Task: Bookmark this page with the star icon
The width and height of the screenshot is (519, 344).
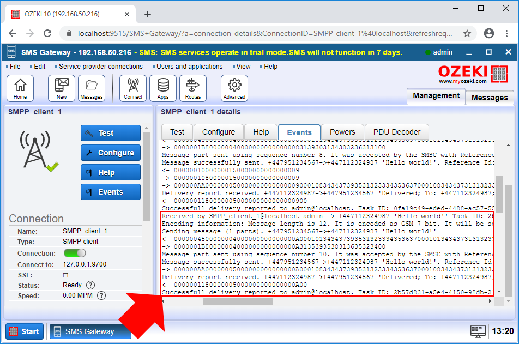Action: (x=467, y=33)
